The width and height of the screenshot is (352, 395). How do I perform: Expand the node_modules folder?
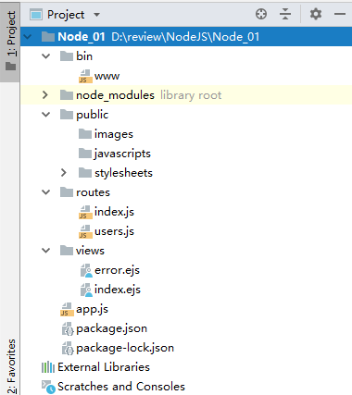coord(45,95)
